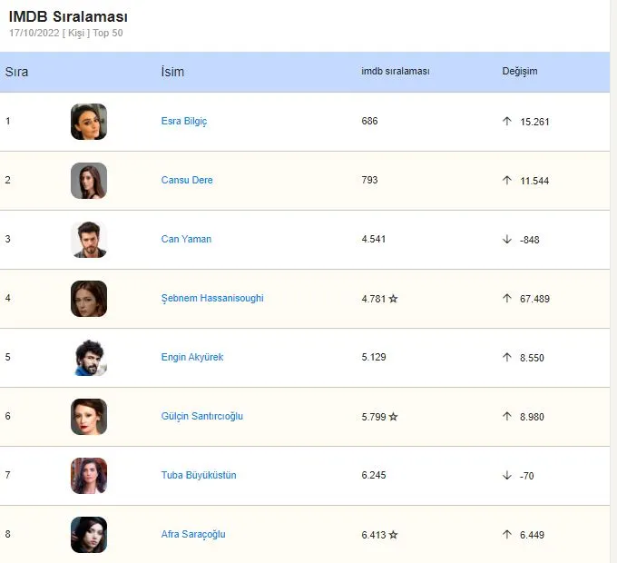Click Cansu Dere's portrait thumbnail

89,181
